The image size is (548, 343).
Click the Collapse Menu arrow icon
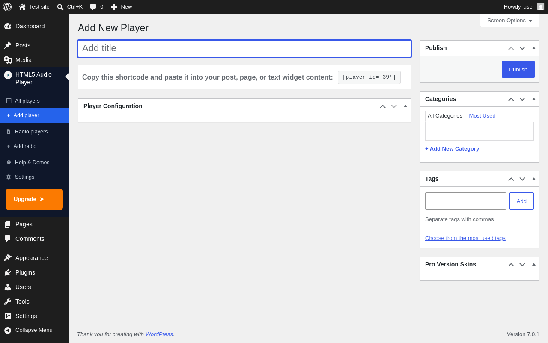(x=8, y=330)
